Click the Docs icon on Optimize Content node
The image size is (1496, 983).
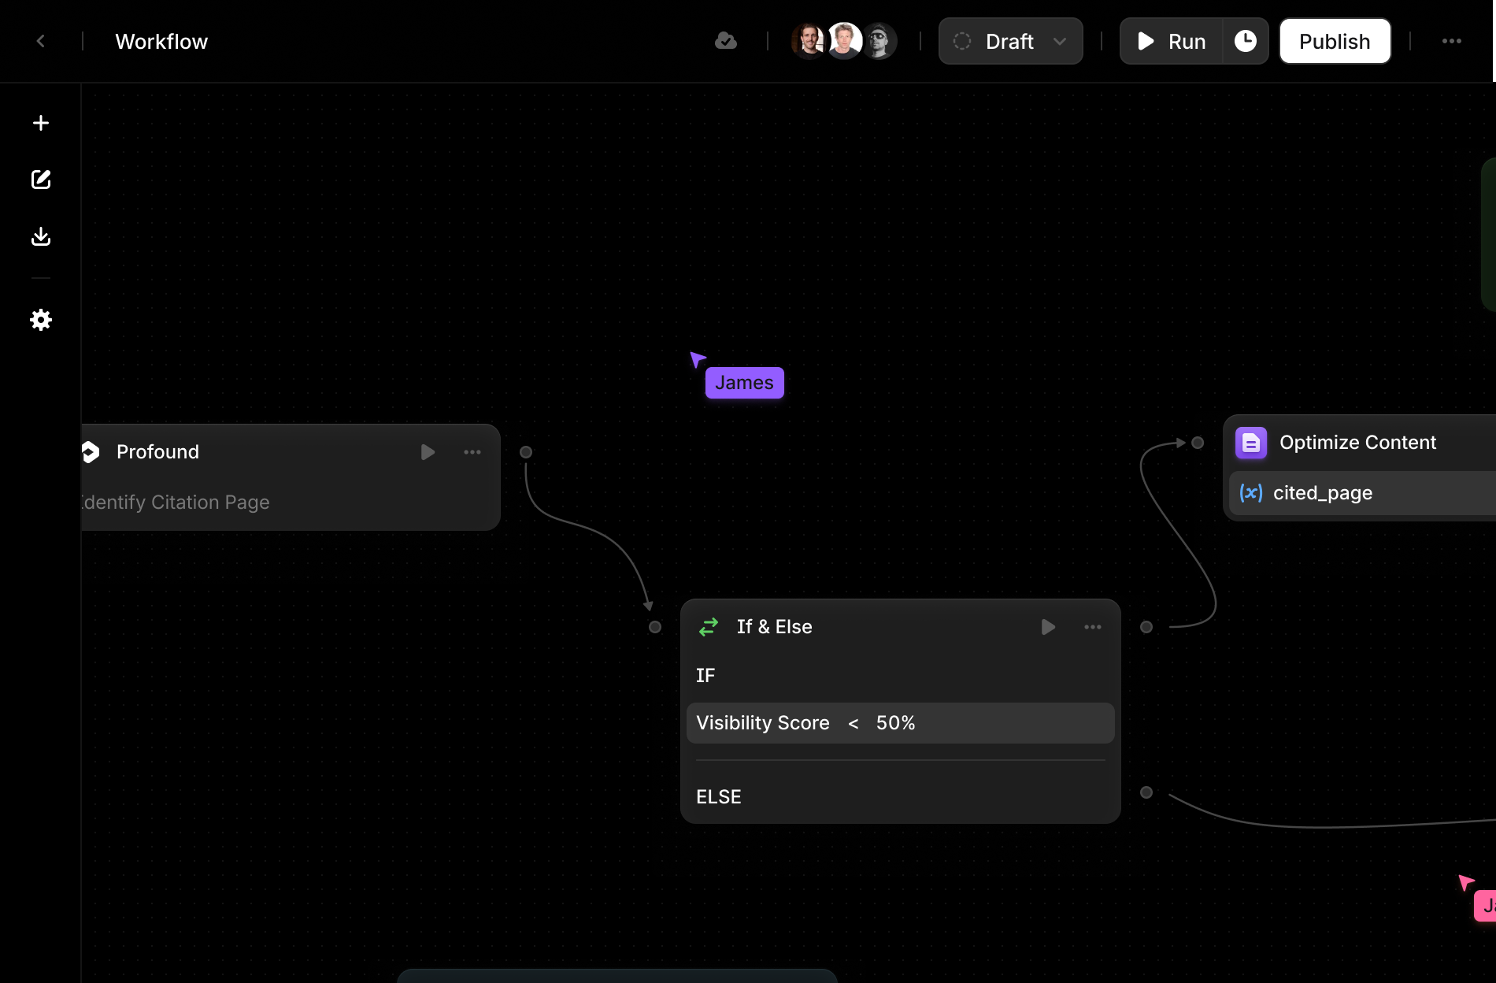click(x=1251, y=443)
